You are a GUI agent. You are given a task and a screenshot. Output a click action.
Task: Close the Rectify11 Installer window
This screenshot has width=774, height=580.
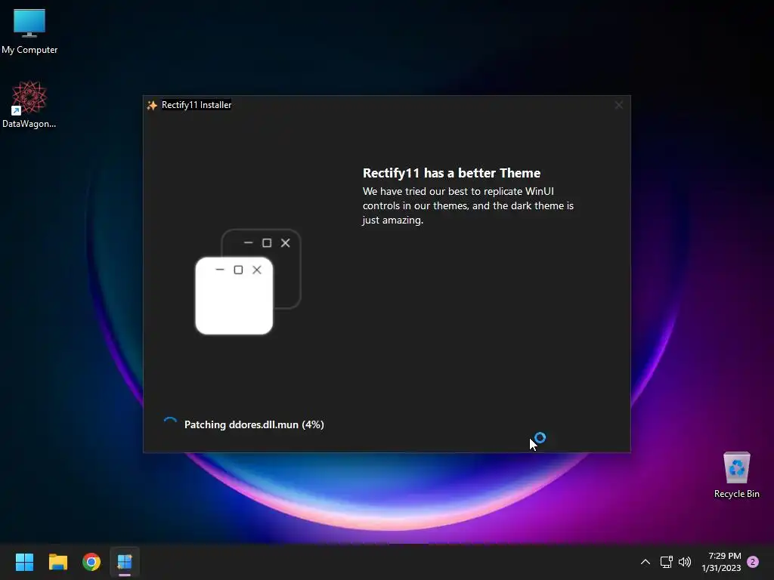[618, 105]
